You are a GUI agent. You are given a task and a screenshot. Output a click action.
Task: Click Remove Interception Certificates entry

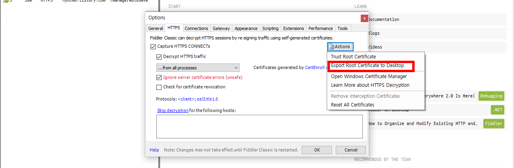pos(365,96)
